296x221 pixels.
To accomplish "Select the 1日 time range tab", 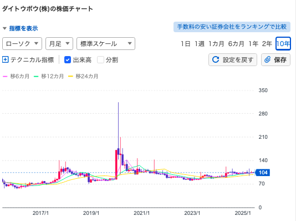I will pos(185,44).
